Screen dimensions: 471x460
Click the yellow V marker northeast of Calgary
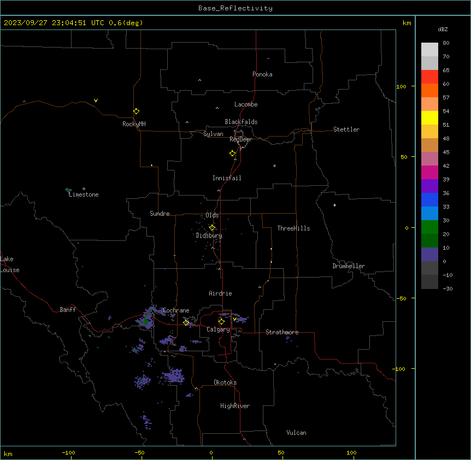tap(234, 319)
